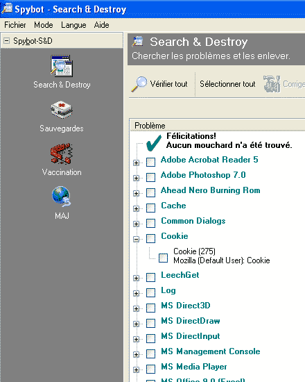This screenshot has width=305, height=382.
Task: Tick the Log checkbox
Action: 150,293
